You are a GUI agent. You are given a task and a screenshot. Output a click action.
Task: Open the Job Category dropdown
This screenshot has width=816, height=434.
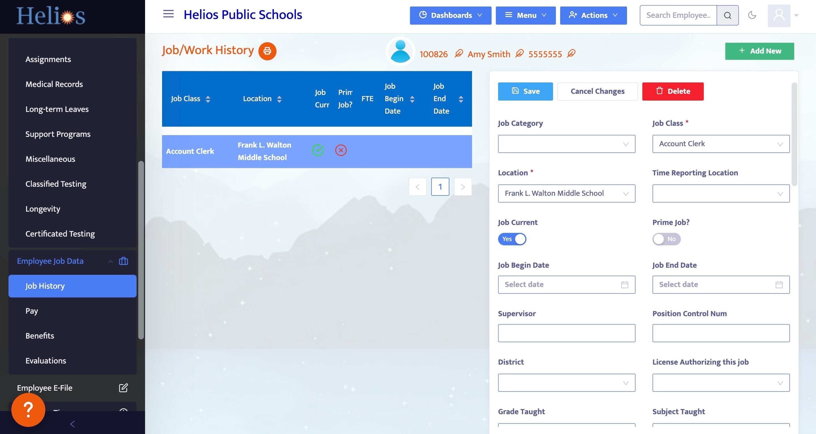[x=566, y=144]
